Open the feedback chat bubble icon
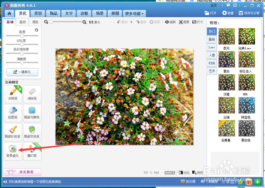The height and width of the screenshot is (188, 265). (228, 5)
